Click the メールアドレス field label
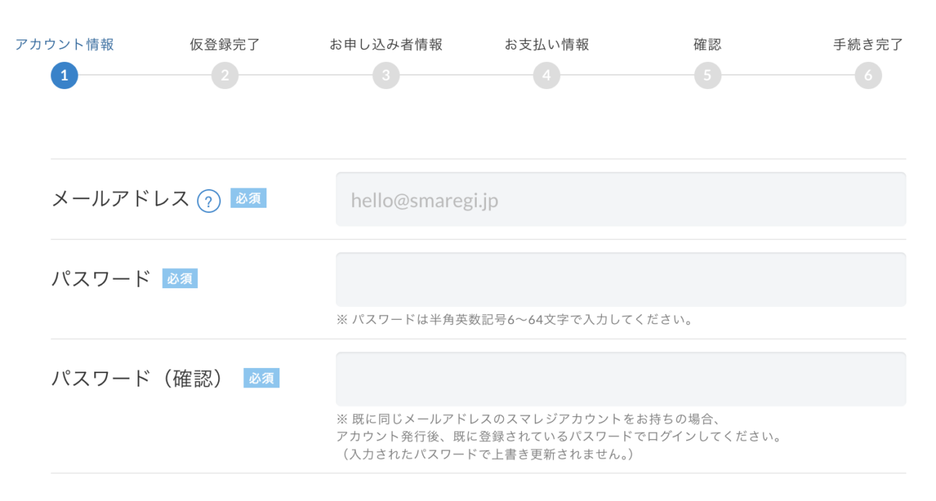Screen dimensions: 936x501 tap(120, 199)
